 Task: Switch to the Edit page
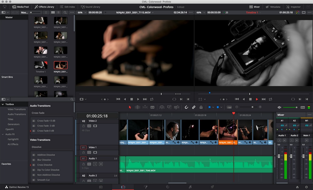(x=123, y=187)
